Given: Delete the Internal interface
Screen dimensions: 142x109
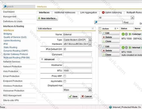Looking at the screenshot, I should (x=111, y=51).
